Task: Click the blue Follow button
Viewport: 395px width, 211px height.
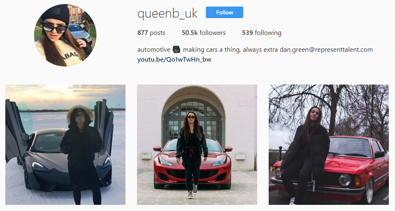Action: click(224, 12)
